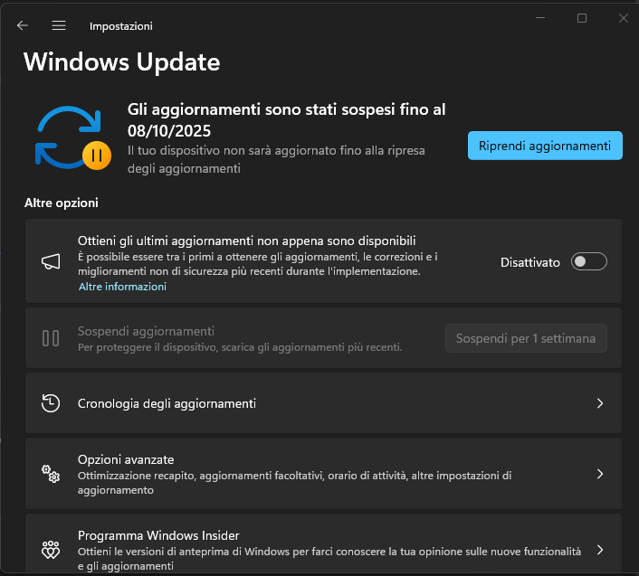Minimize the Impostazioni window
The height and width of the screenshot is (576, 639).
pyautogui.click(x=540, y=18)
